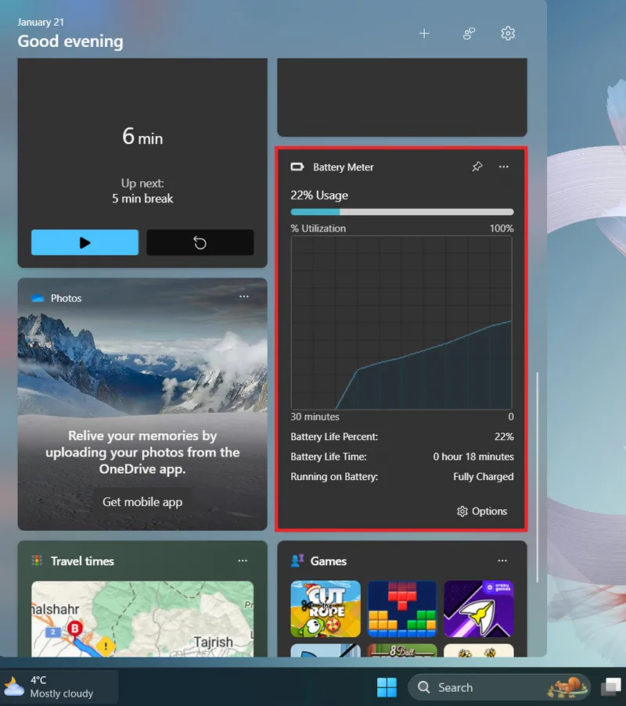The height and width of the screenshot is (706, 626).
Task: Click the 'Travel times' widget title
Action: (82, 561)
